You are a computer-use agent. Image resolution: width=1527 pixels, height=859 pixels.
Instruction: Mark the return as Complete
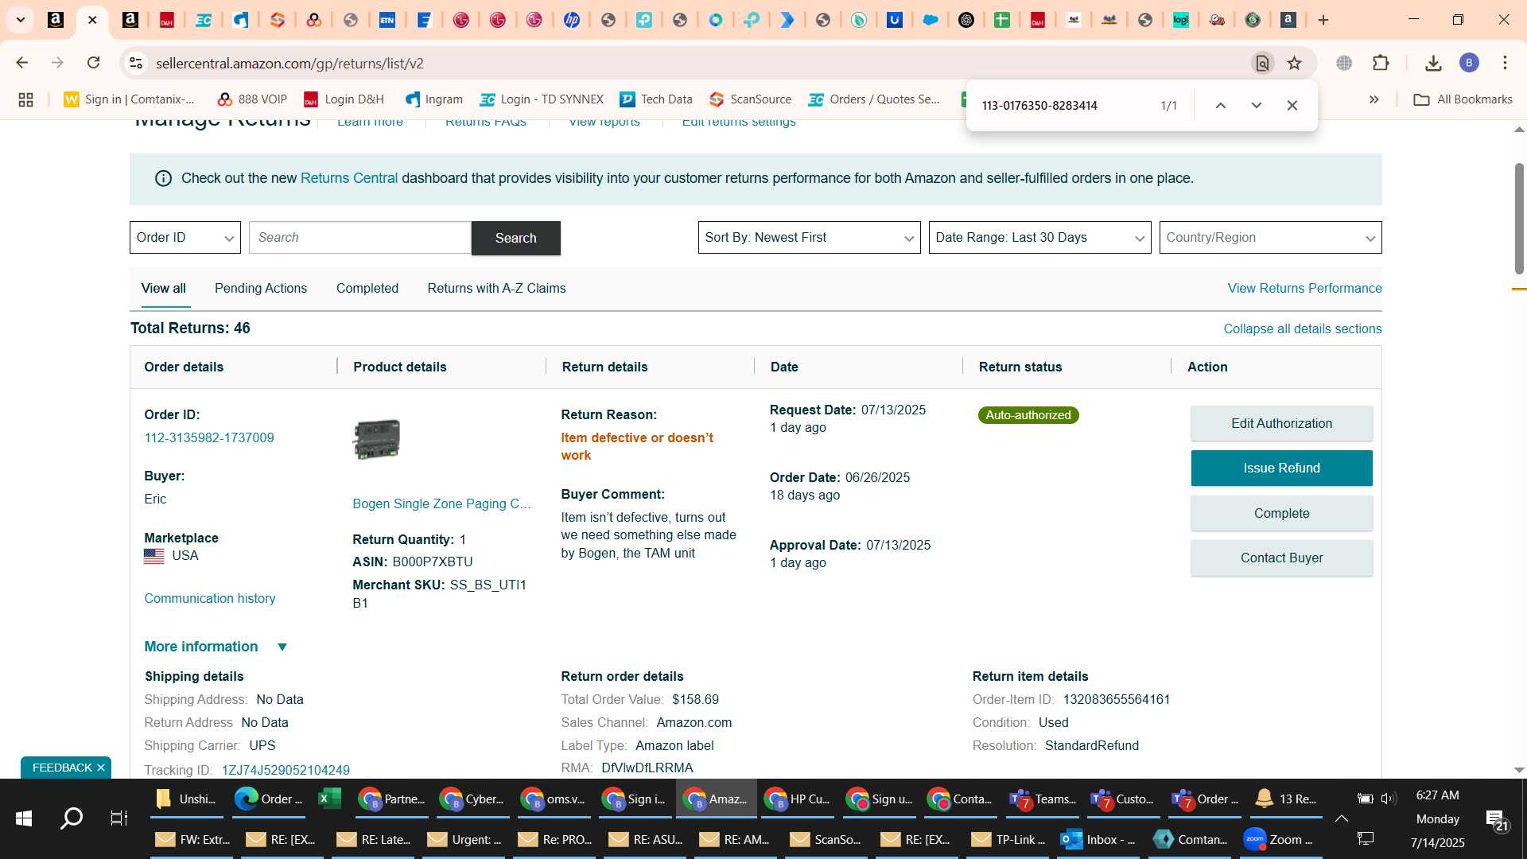click(x=1281, y=513)
